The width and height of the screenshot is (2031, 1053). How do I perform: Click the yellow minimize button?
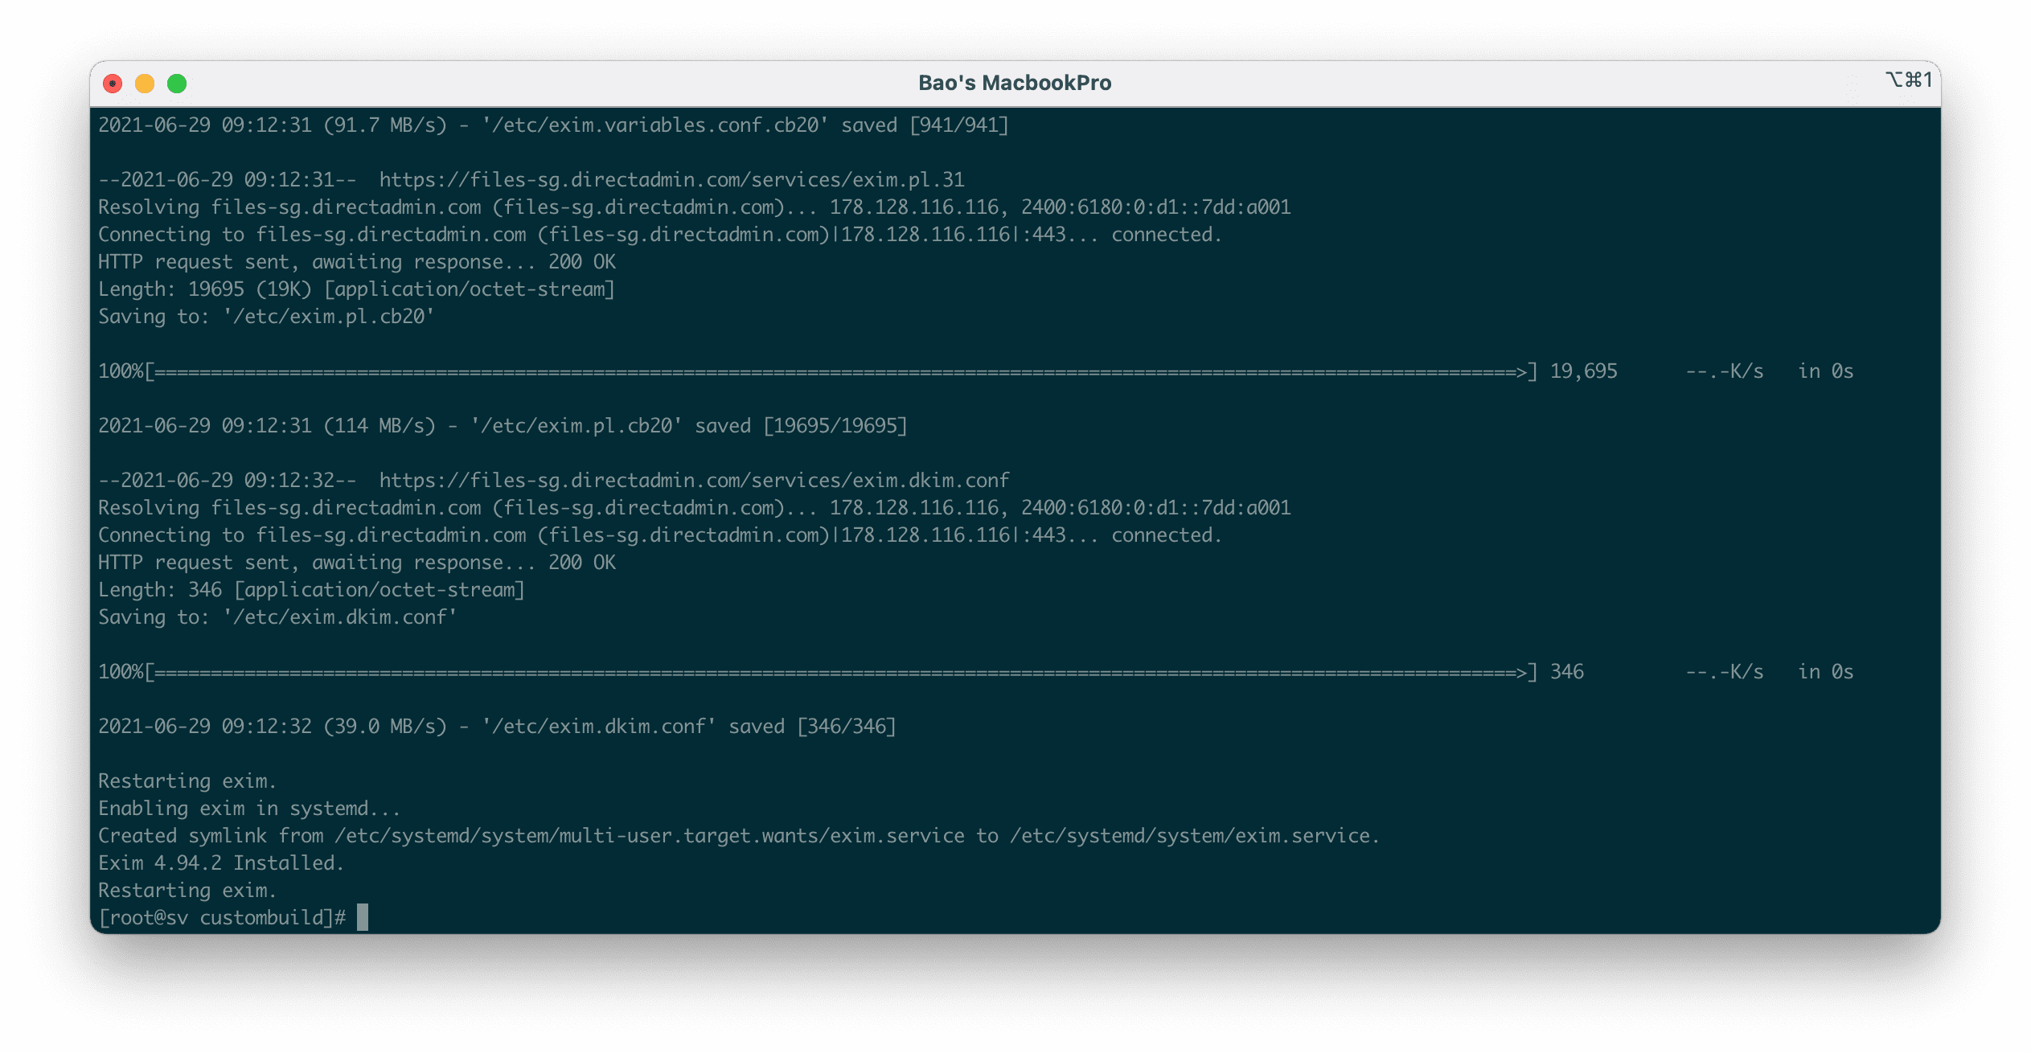tap(145, 82)
